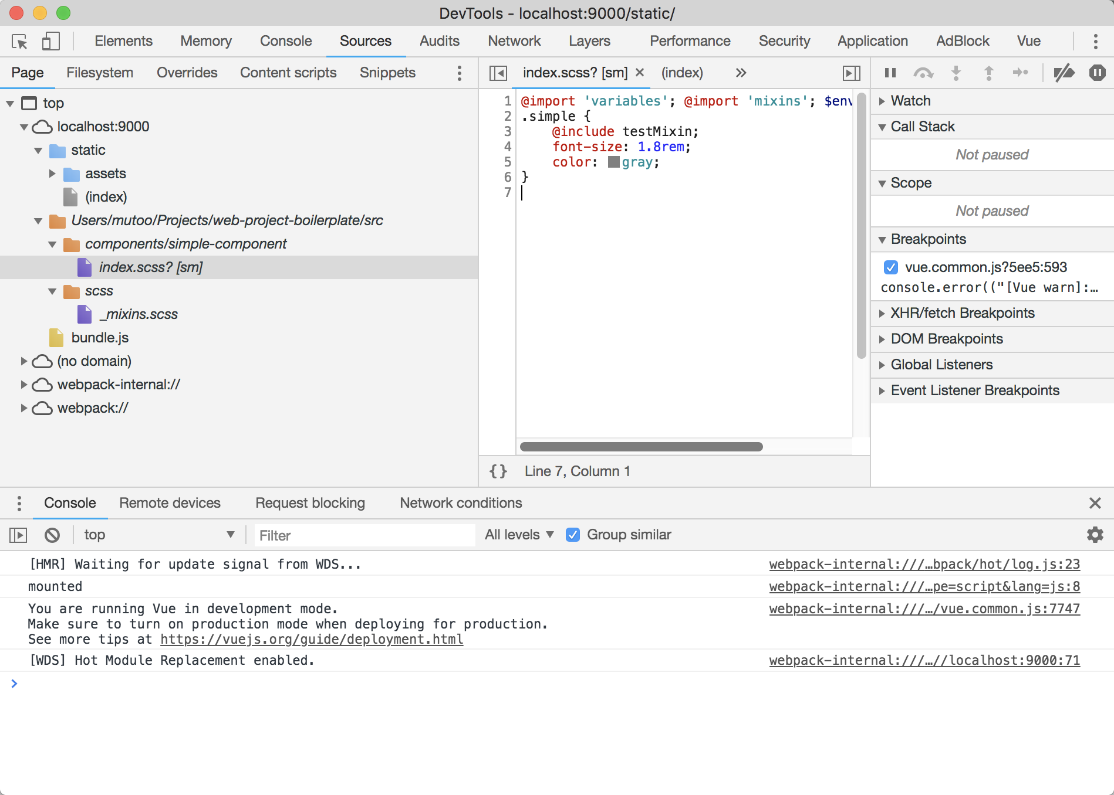Click the vue.common.js:7747 source link
The width and height of the screenshot is (1114, 795).
926,609
